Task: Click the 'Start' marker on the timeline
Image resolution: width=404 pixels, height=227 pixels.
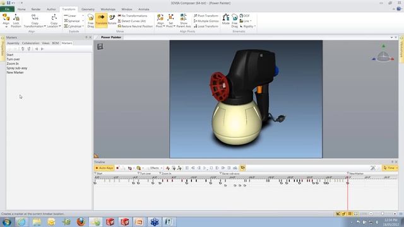Action: [98, 174]
